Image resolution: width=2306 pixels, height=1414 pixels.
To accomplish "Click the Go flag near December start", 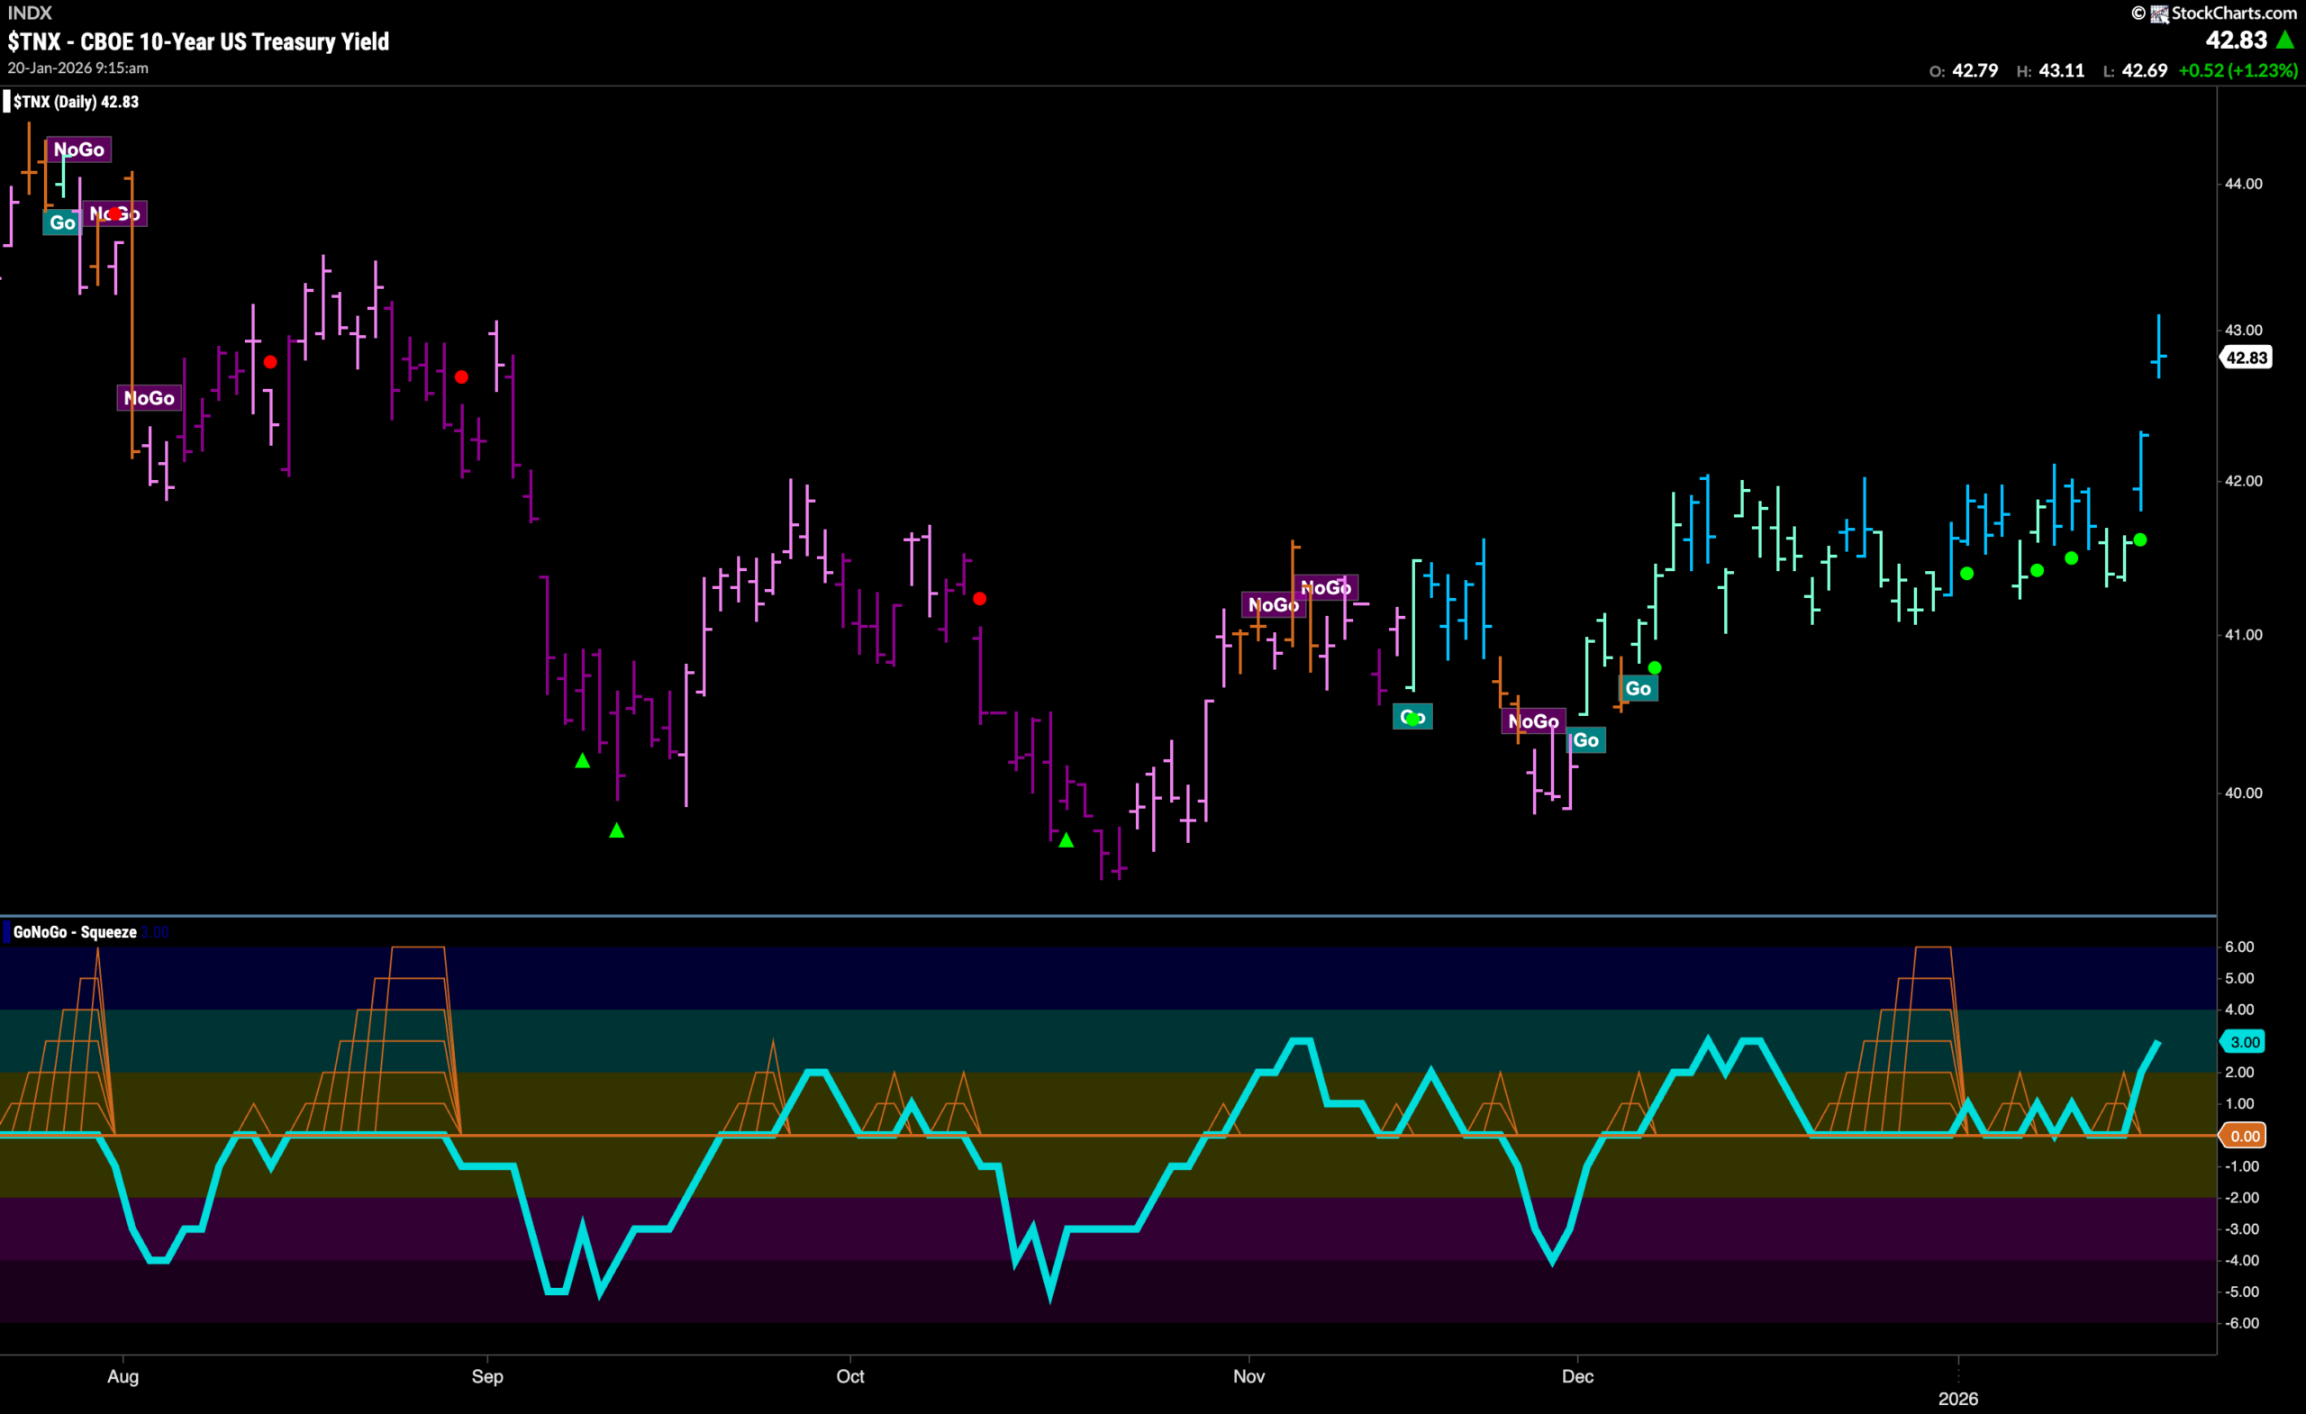I will [x=1585, y=740].
